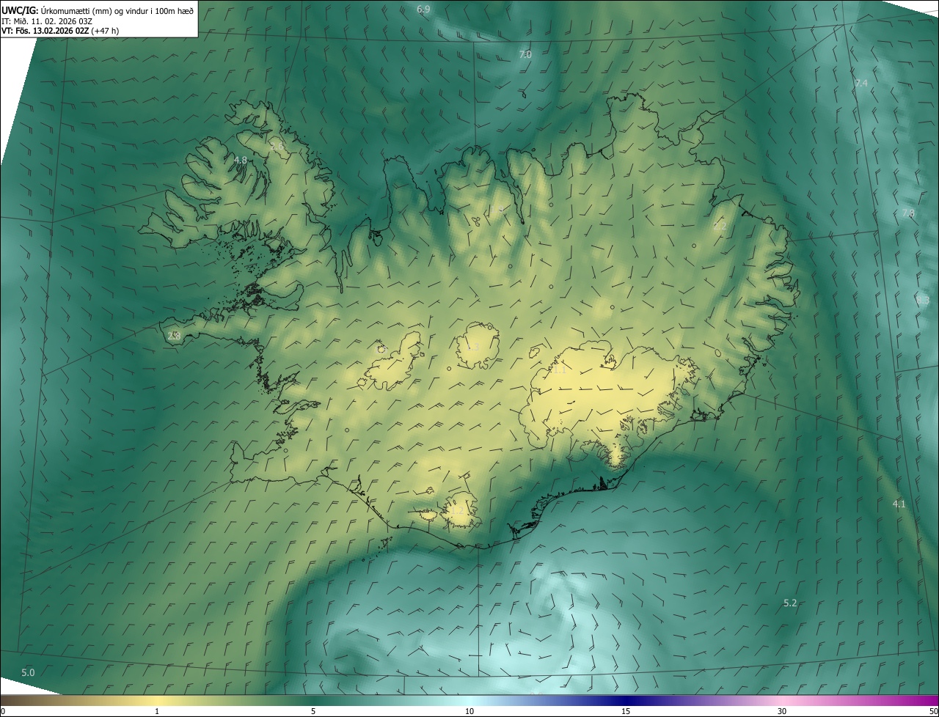
Task: Click the colorbar tick label 1
Action: (157, 711)
